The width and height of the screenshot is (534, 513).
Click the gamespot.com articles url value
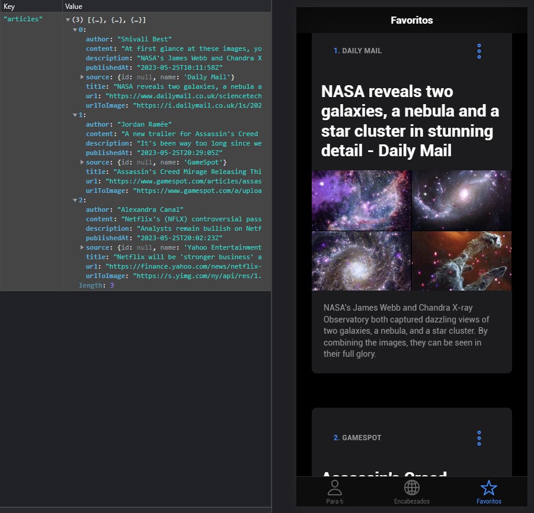tap(184, 181)
